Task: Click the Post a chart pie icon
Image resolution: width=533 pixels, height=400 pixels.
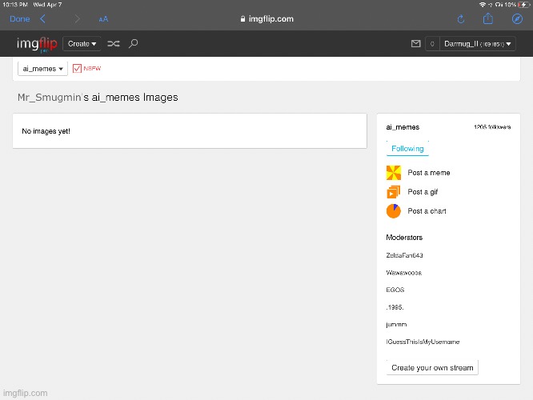Action: pyautogui.click(x=393, y=211)
